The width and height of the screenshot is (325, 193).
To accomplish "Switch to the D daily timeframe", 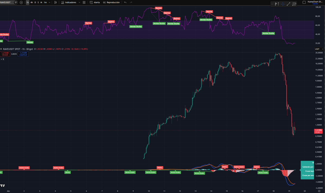I will 35,2.
